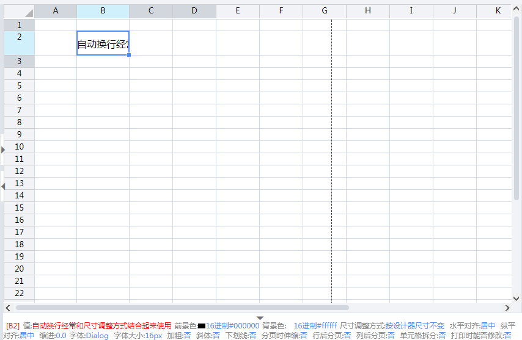522x340 pixels.
Task: Click the 按设计器尺寸不变 resize mode value
Action: pos(414,326)
